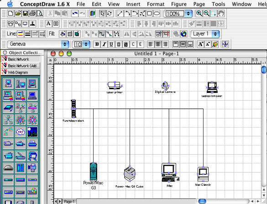Toggle Bold text formatting
This screenshot has width=267, height=204.
[97, 44]
